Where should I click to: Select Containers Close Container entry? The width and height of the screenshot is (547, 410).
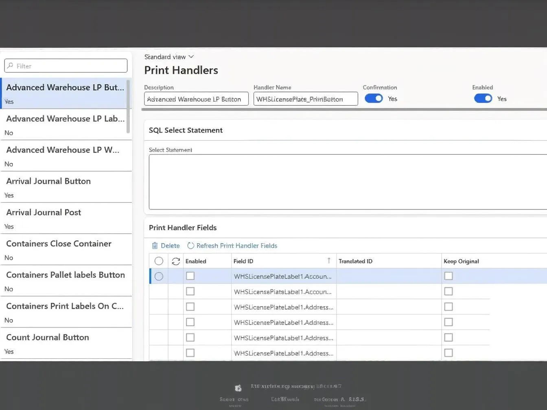tap(59, 244)
